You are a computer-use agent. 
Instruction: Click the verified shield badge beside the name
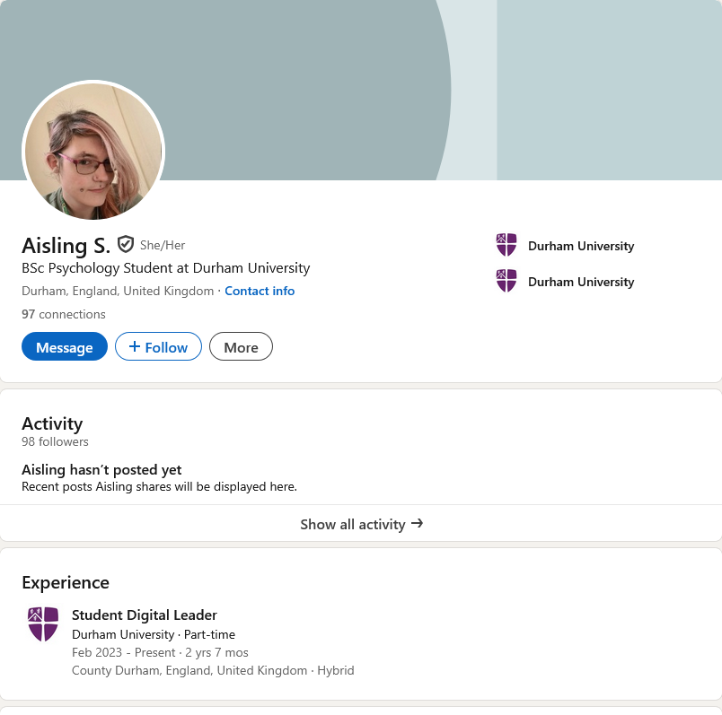pyautogui.click(x=126, y=244)
